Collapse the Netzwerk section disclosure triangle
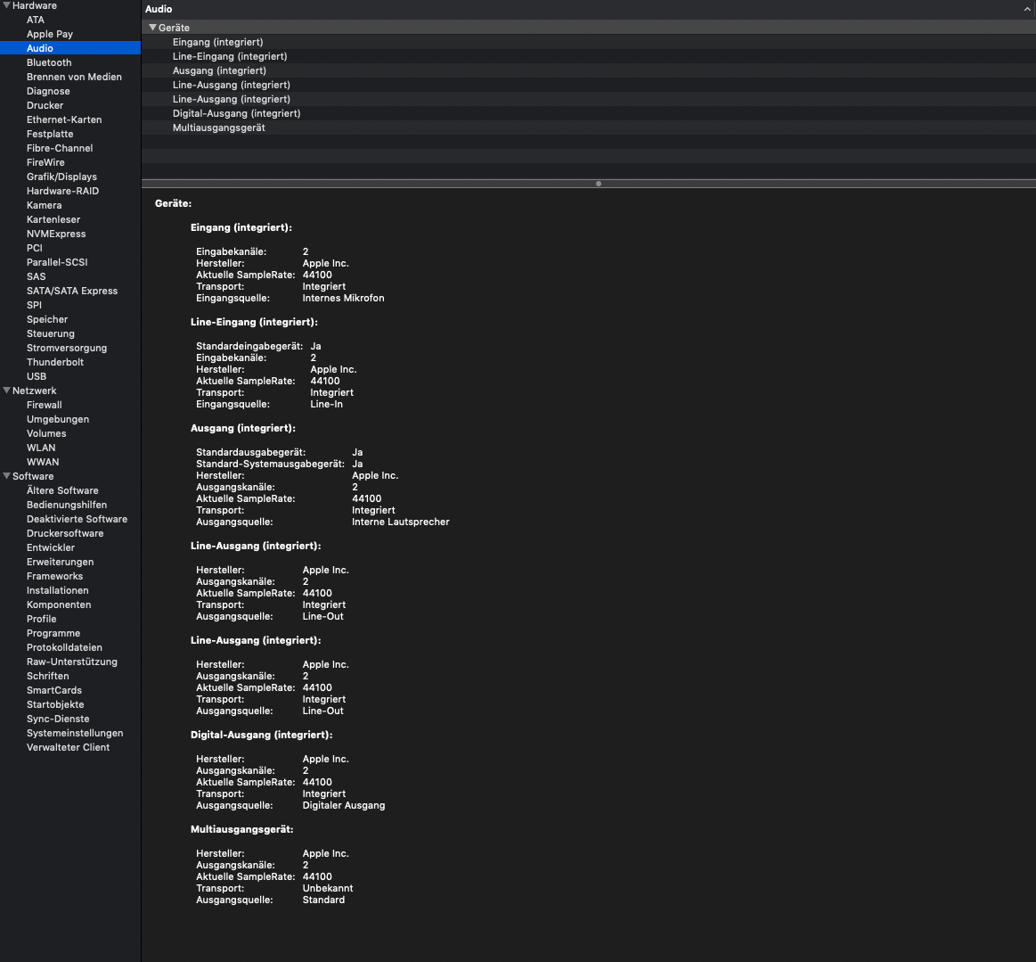Viewport: 1036px width, 962px height. coord(6,391)
